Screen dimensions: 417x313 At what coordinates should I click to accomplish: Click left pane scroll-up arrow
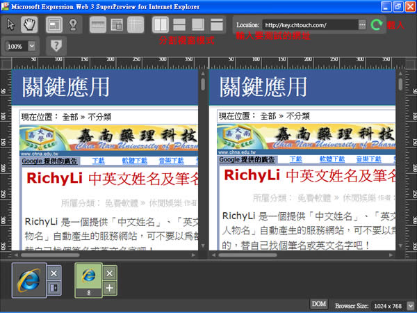(203, 74)
